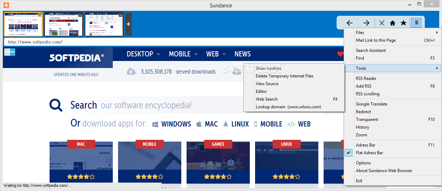Choose Lookup domain (www.whois.com)
This screenshot has width=442, height=191.
pos(294,107)
